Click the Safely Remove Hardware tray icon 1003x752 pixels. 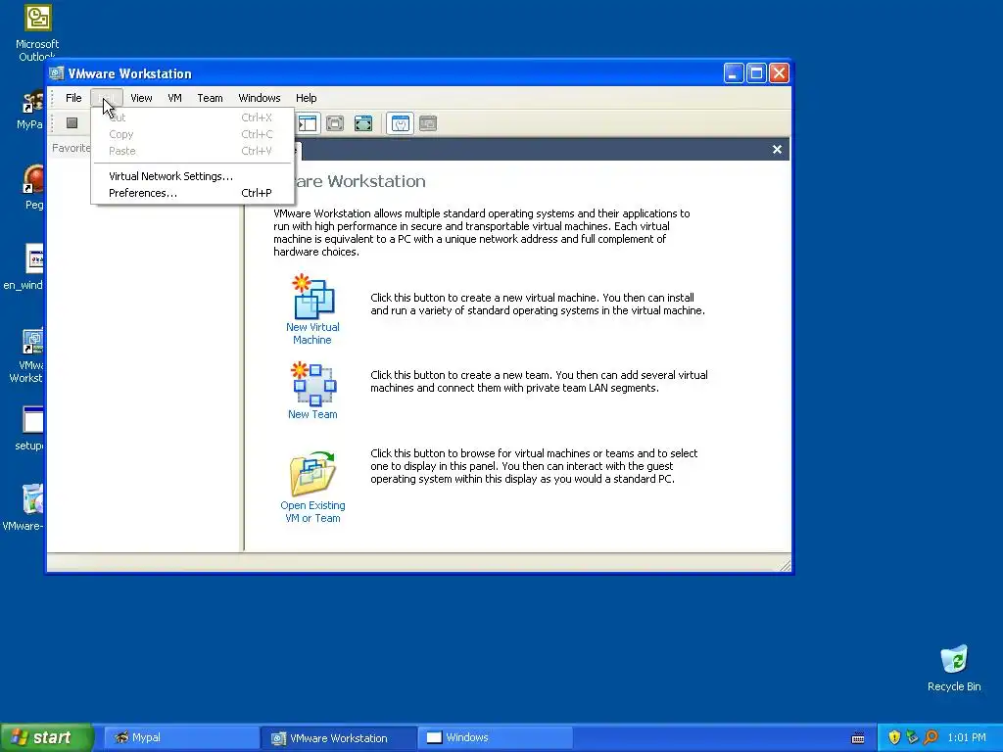(912, 737)
